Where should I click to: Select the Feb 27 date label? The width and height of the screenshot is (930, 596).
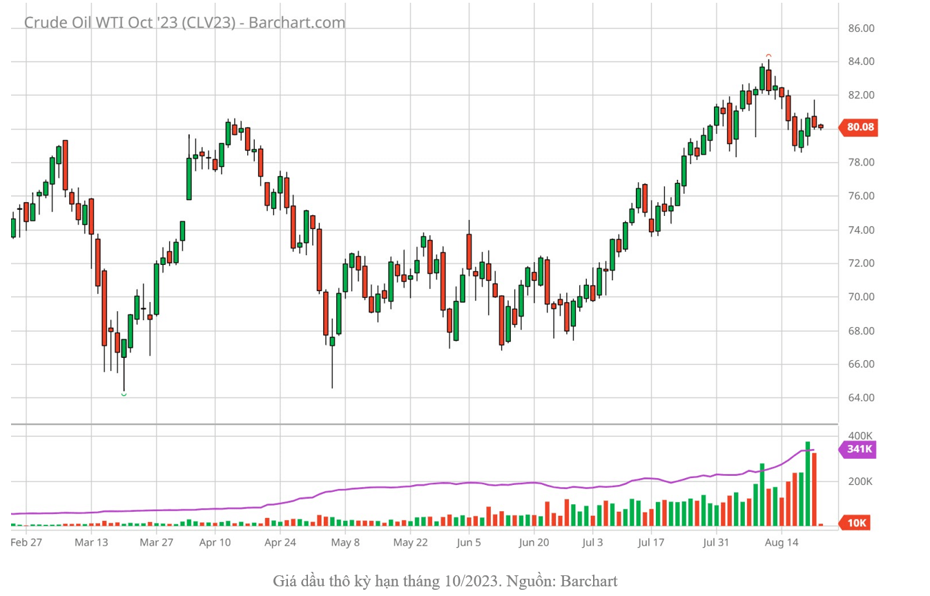pyautogui.click(x=26, y=542)
